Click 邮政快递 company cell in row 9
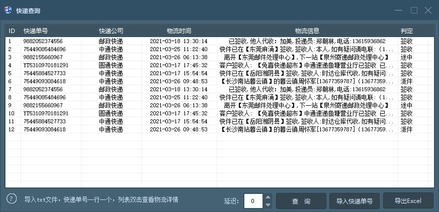Image resolution: width=439 pixels, height=212 pixels. click(x=111, y=105)
